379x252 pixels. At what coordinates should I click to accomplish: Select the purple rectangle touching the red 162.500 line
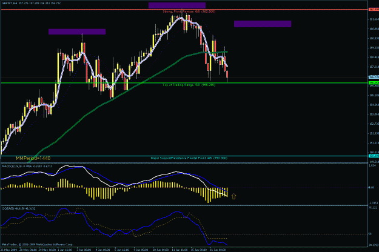pos(177,5)
